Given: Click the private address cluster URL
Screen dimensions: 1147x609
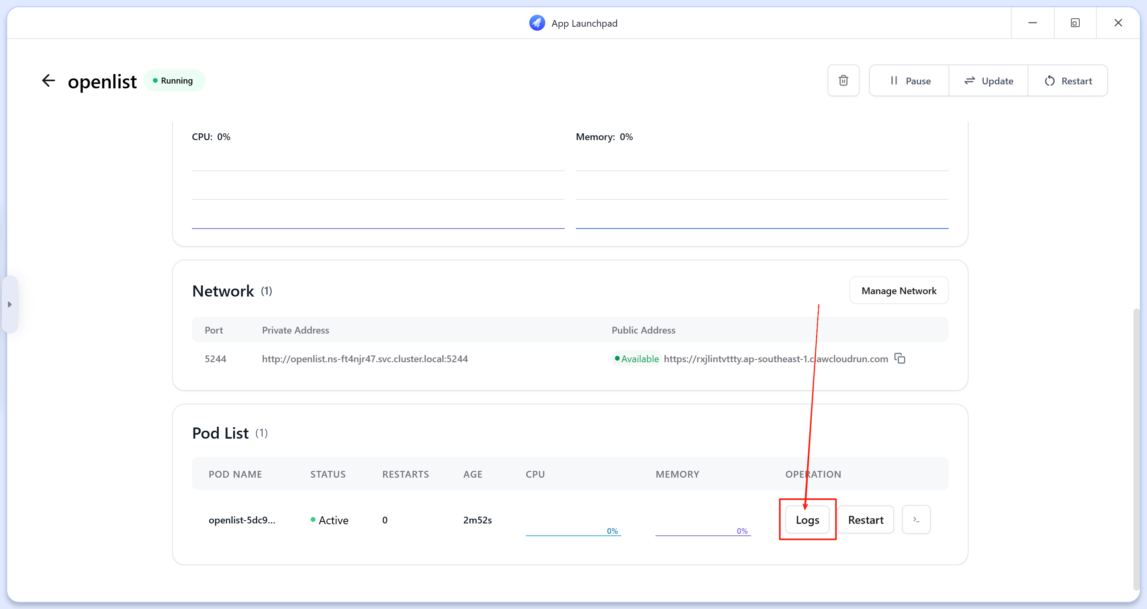Looking at the screenshot, I should pos(365,358).
